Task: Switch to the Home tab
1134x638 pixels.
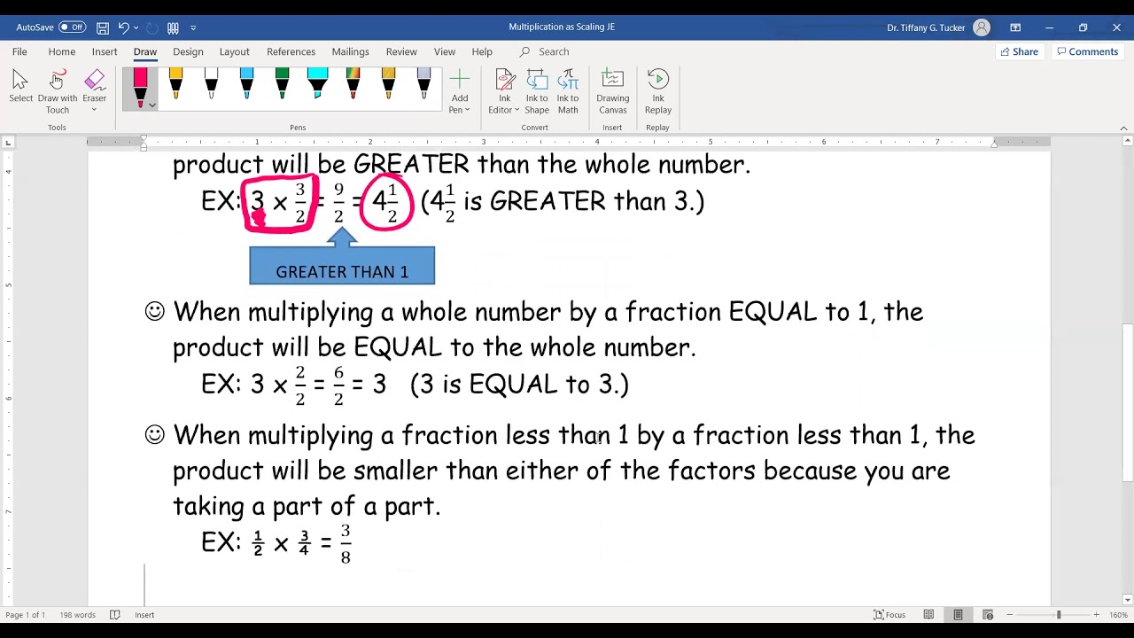Action: click(61, 51)
